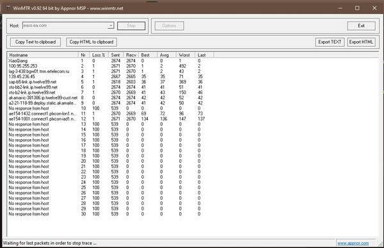Image resolution: width=384 pixels, height=248 pixels.
Task: Close the WinMTR window
Action: coord(374,8)
